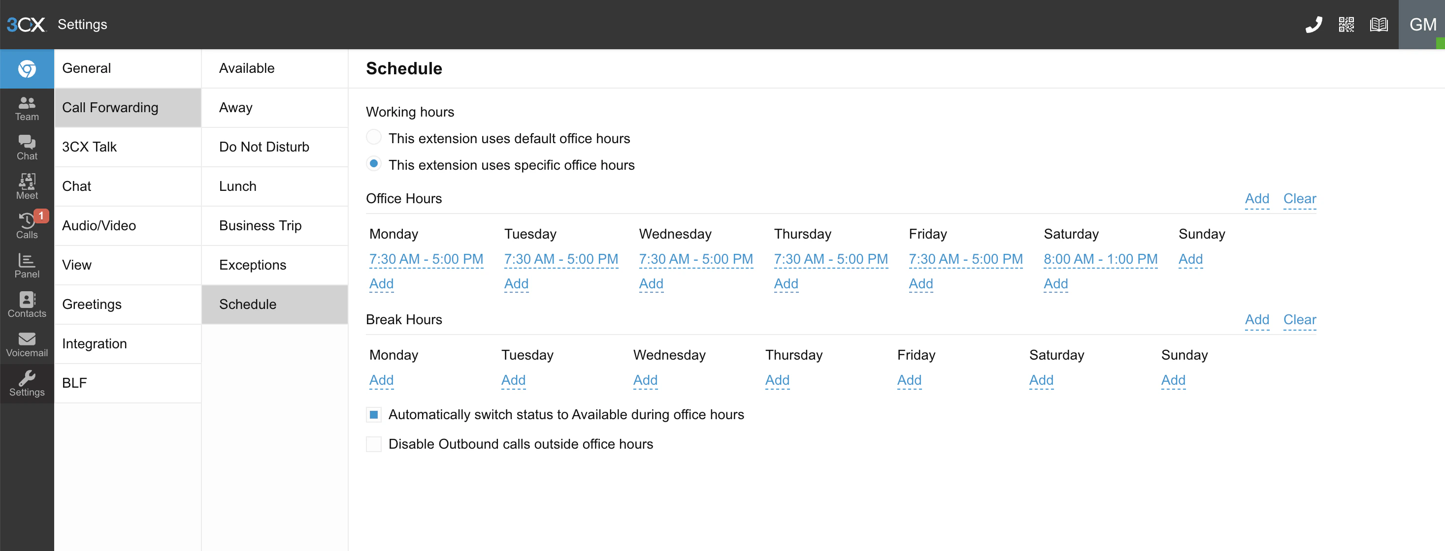Enable Disable Outbound calls outside office hours
The image size is (1445, 551).
click(374, 444)
